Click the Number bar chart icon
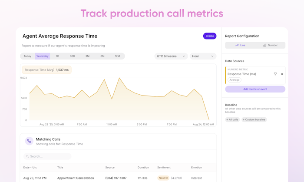 pyautogui.click(x=264, y=45)
